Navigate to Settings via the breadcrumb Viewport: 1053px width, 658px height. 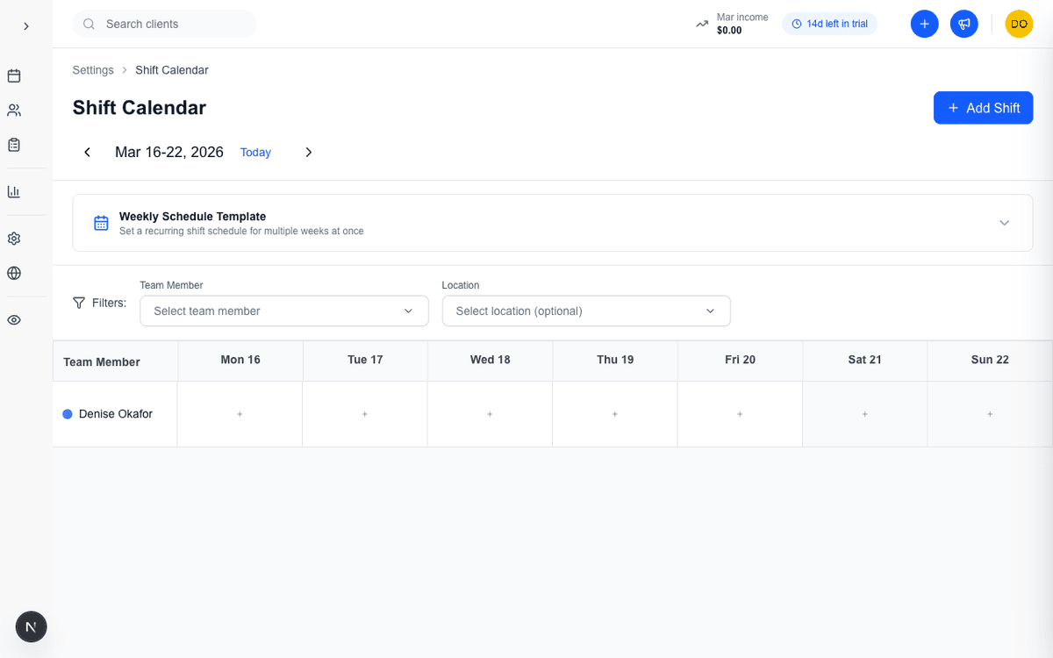(x=92, y=69)
